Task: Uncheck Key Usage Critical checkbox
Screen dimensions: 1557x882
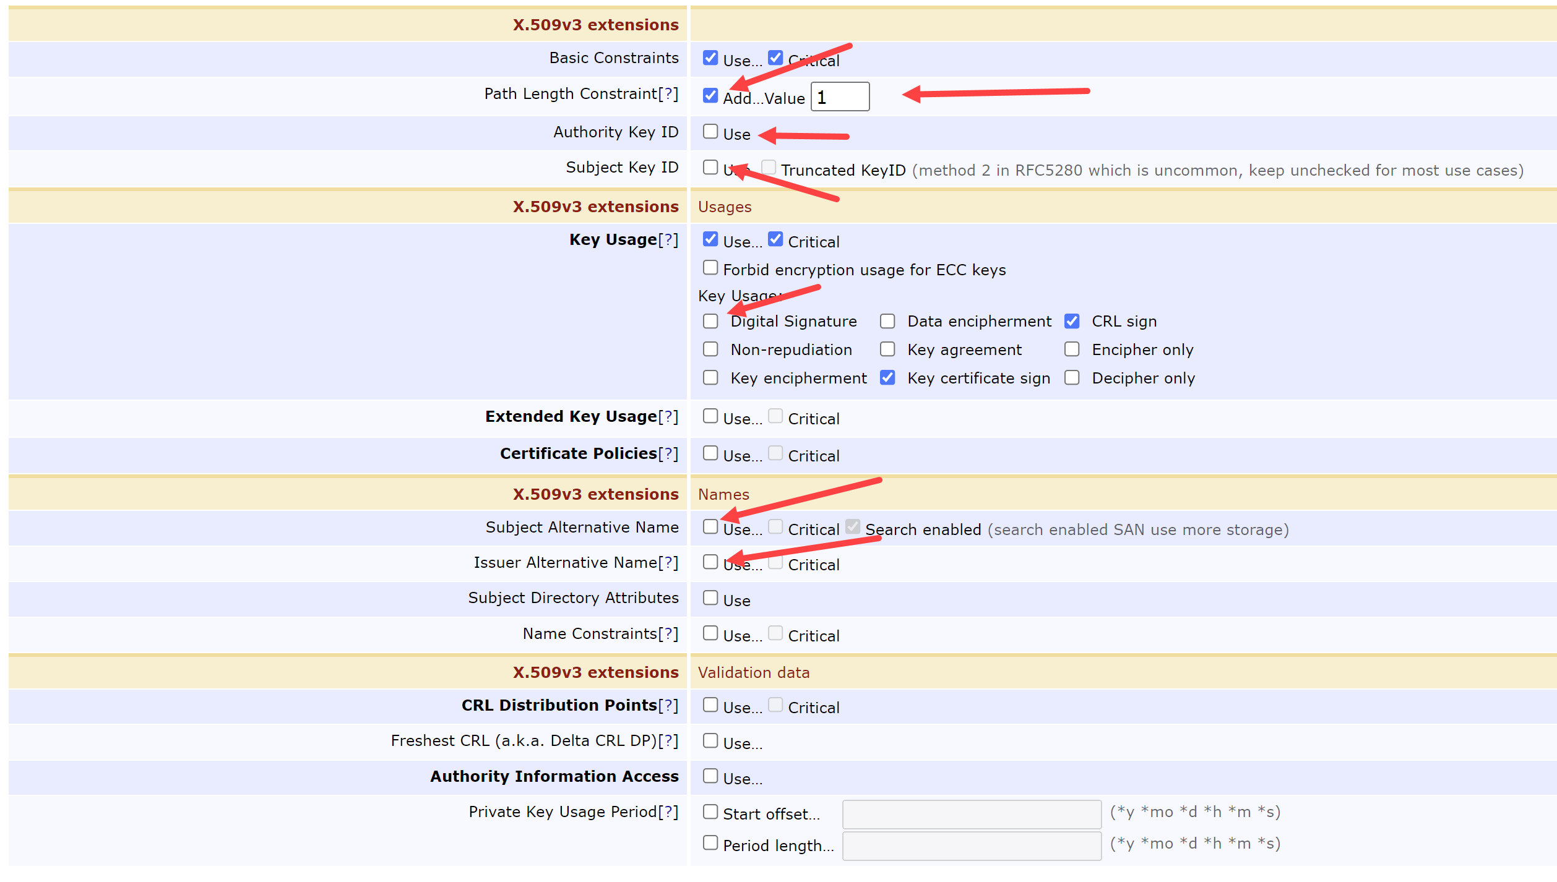Action: point(775,239)
